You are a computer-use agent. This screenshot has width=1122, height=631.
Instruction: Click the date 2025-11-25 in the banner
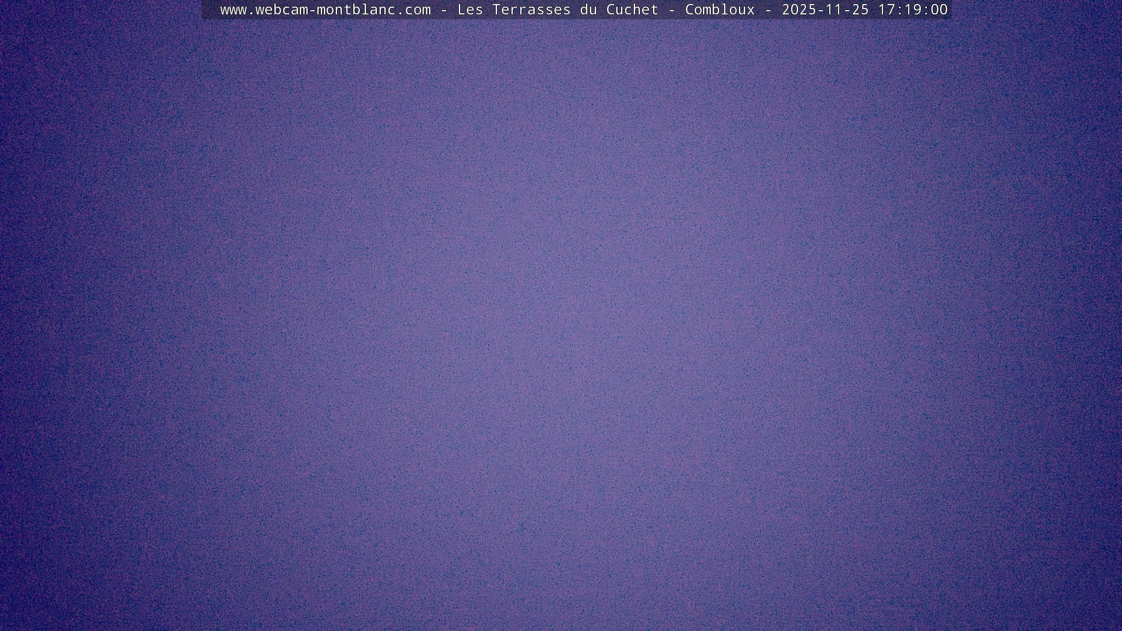click(x=825, y=10)
